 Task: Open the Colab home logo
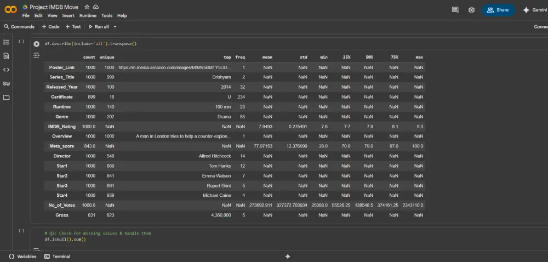10,10
